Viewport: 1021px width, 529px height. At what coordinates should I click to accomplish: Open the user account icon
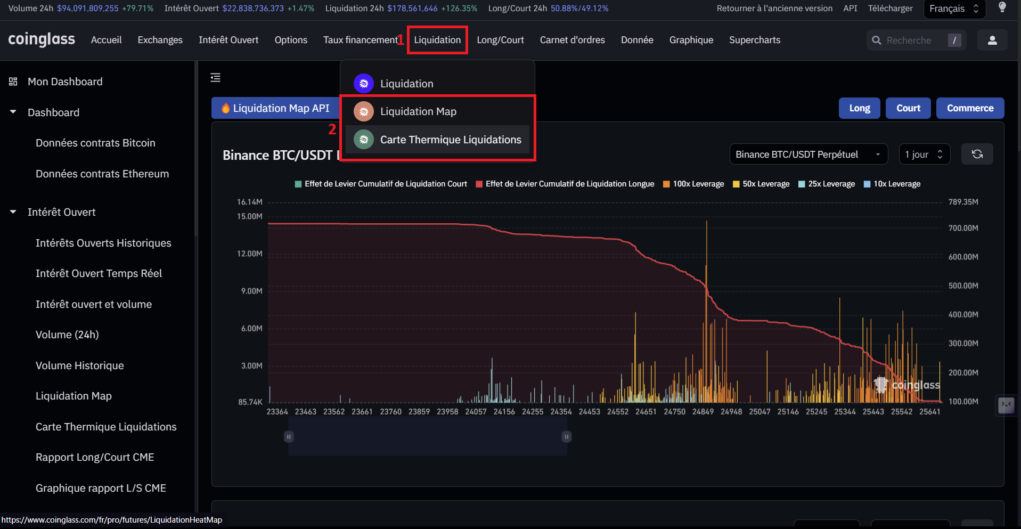(x=992, y=40)
